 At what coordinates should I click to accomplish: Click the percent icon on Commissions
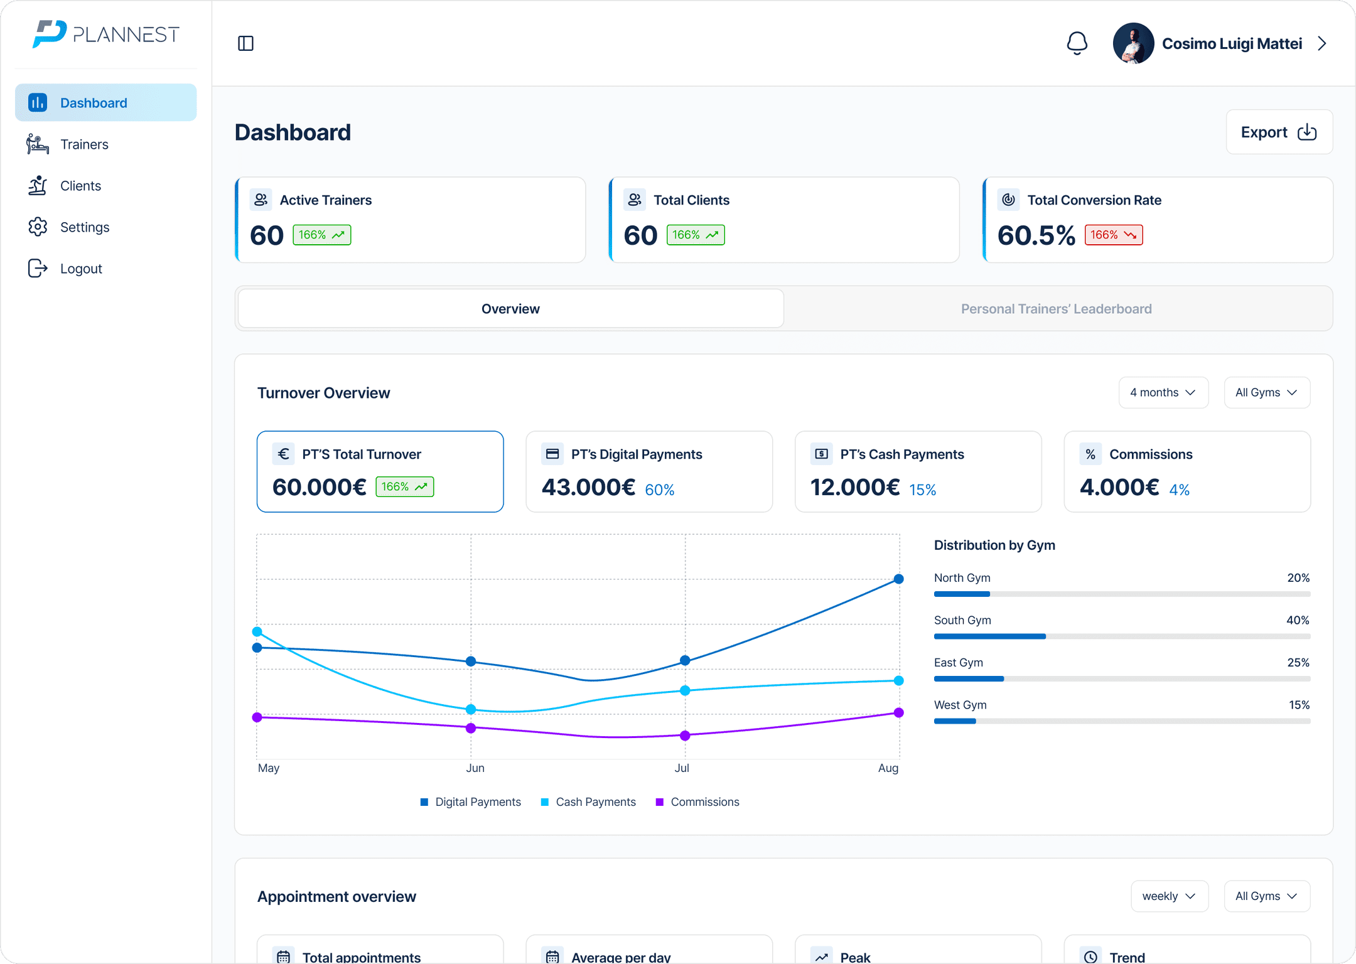1090,454
